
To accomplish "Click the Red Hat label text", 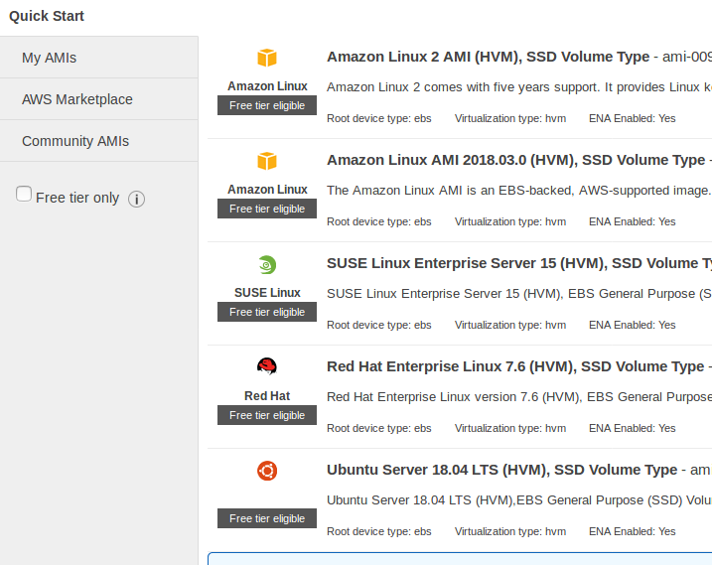I will pyautogui.click(x=267, y=395).
